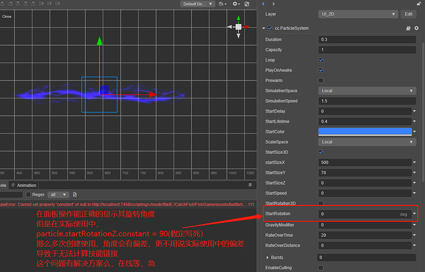Toggle the cc.ParticleSystem component enabled checkbox
425x272 pixels.
click(270, 28)
